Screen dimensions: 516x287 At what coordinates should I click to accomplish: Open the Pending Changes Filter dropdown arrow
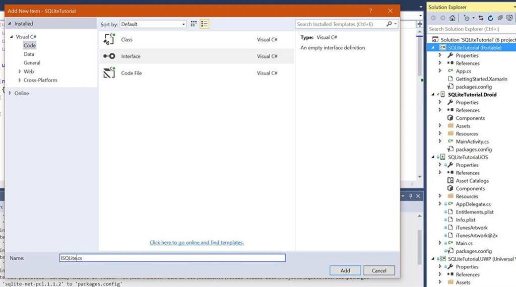click(473, 18)
